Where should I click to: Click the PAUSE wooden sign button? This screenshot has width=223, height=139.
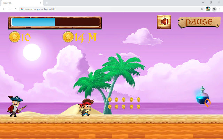click(199, 22)
